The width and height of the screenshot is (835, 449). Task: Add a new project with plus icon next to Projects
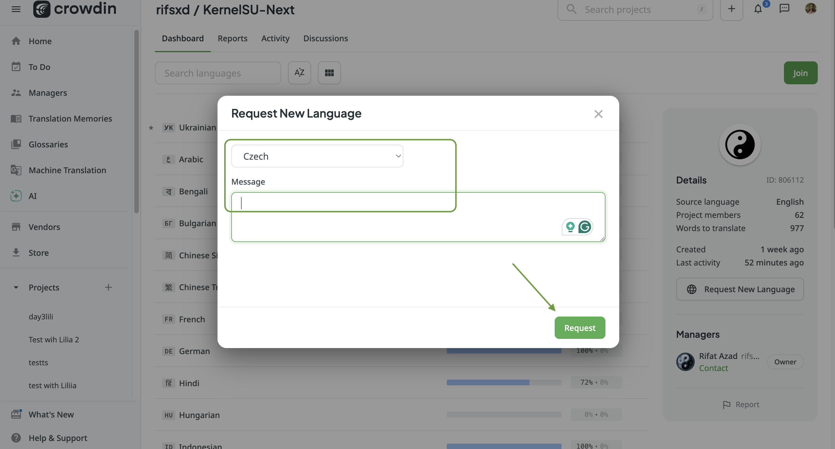click(108, 287)
